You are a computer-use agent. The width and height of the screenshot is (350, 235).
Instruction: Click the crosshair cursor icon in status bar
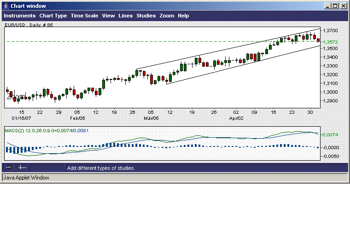click(x=22, y=168)
